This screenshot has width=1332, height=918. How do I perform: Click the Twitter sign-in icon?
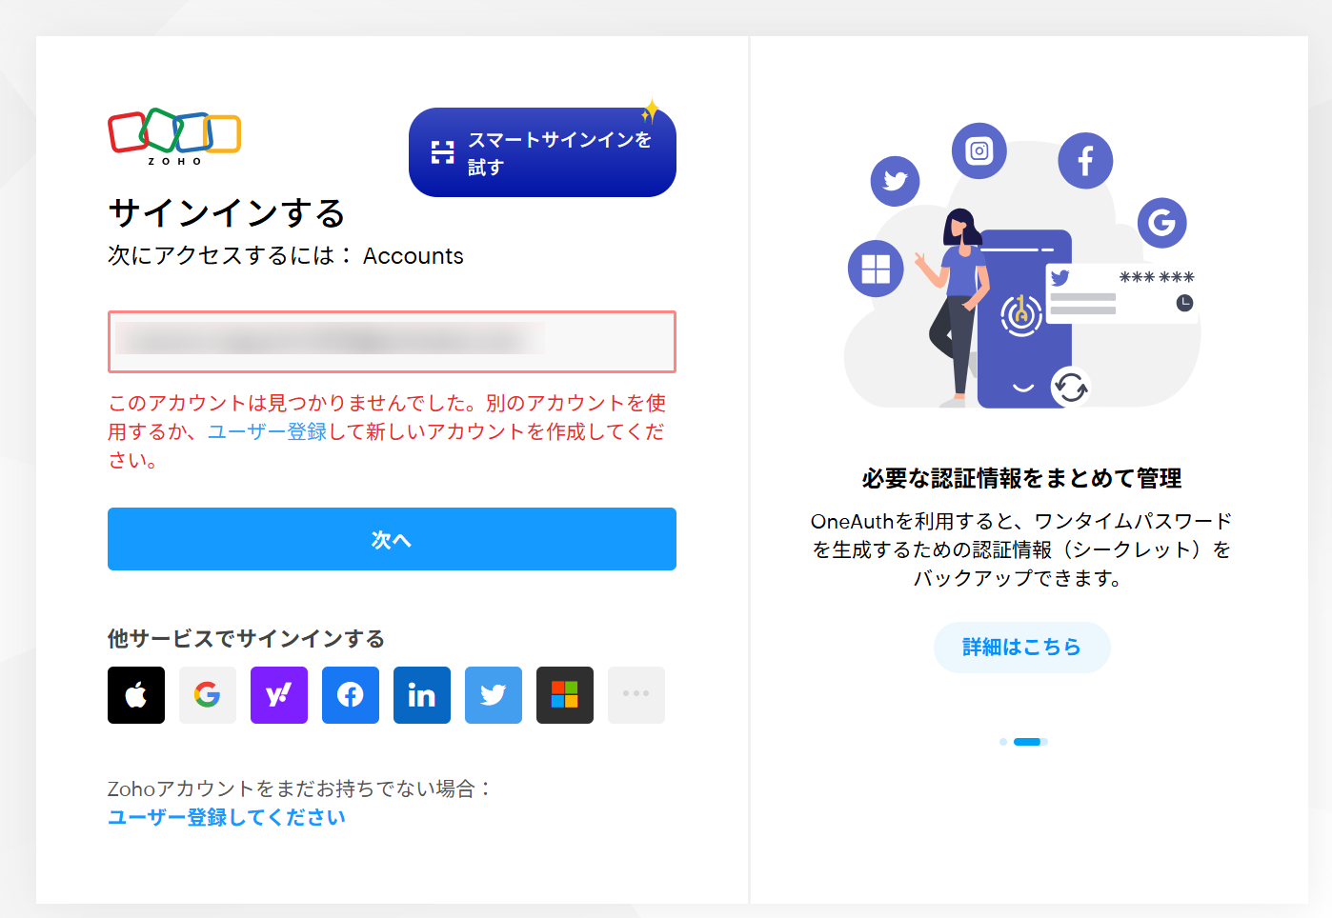pos(494,695)
